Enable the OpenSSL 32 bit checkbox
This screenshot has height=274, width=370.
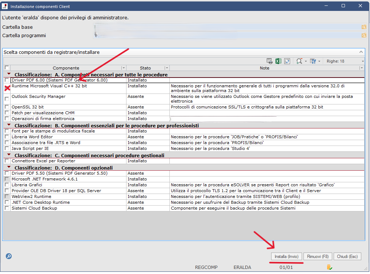(x=7, y=107)
